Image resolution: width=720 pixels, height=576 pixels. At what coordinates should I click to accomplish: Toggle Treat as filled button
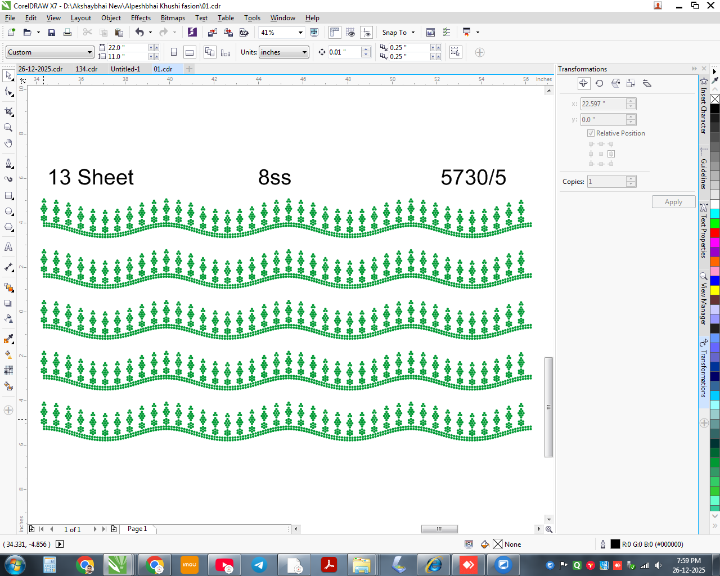456,52
